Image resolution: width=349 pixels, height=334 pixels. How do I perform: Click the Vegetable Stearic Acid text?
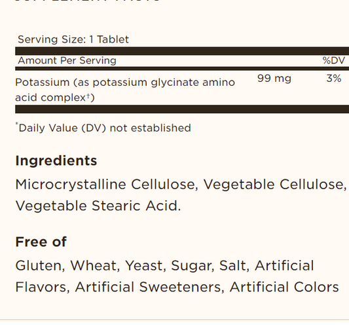tap(98, 206)
